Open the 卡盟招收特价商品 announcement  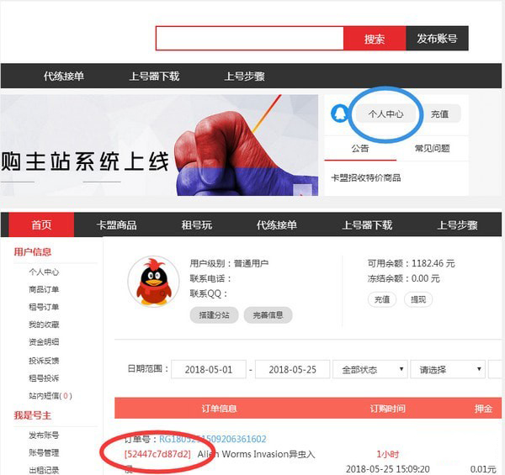366,177
